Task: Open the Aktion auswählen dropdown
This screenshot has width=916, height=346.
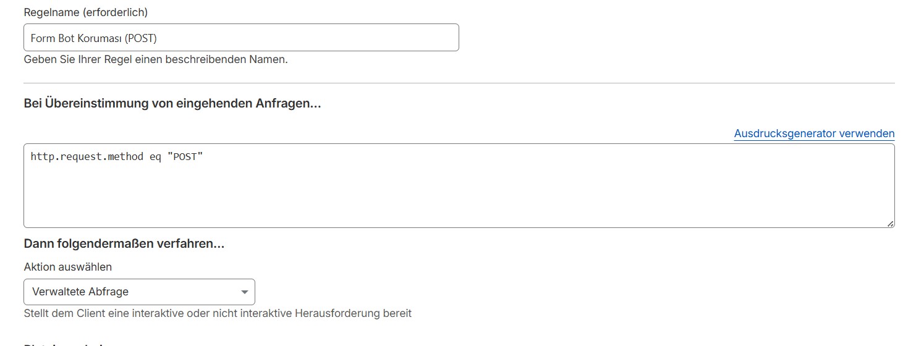Action: 139,292
